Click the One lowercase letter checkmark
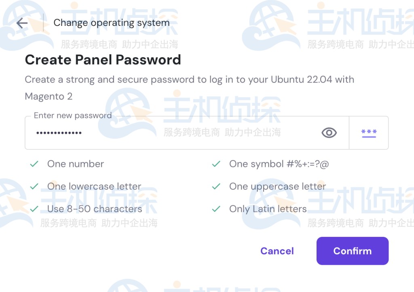This screenshot has height=292, width=414. [x=34, y=186]
